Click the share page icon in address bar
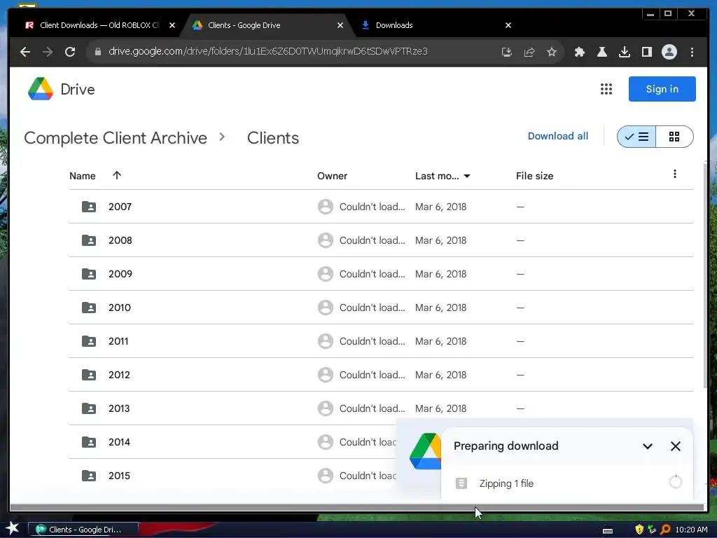Screen dimensions: 717x538 tap(529, 52)
